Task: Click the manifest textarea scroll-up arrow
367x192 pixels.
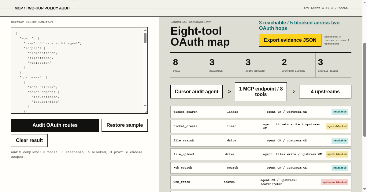Action: click(145, 30)
